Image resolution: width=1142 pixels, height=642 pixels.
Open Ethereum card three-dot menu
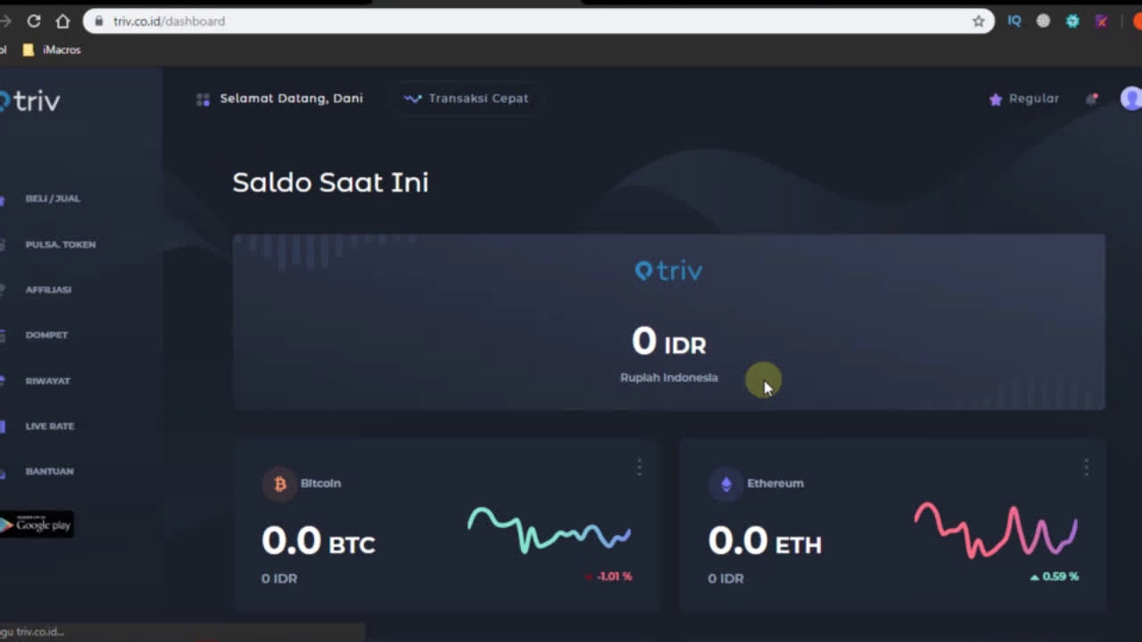[1086, 467]
